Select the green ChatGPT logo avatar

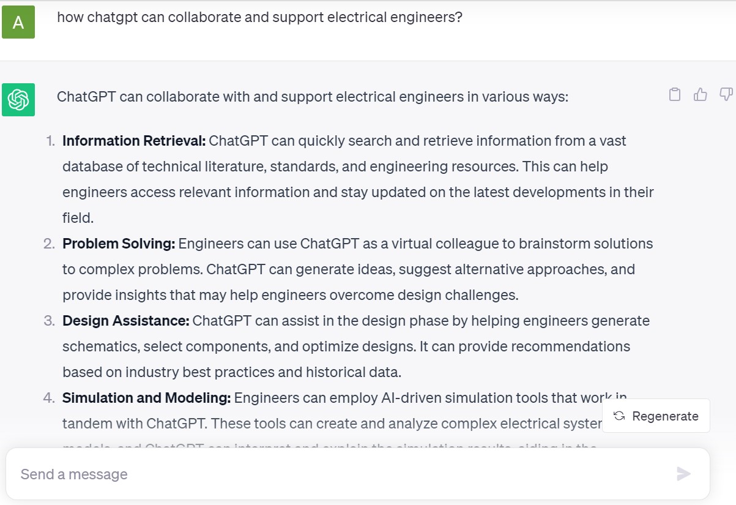[x=18, y=99]
